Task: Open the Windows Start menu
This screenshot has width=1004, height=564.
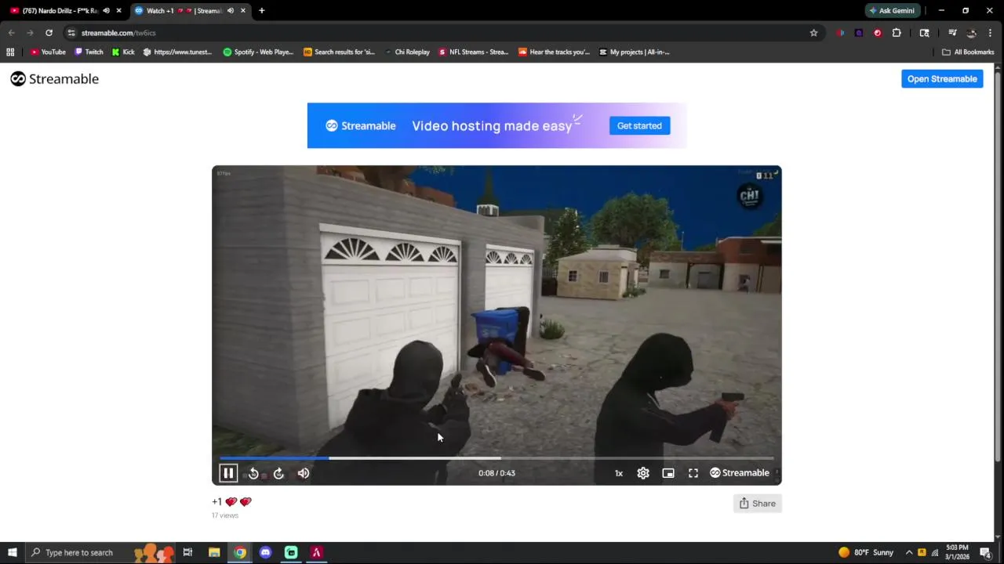Action: 12,552
